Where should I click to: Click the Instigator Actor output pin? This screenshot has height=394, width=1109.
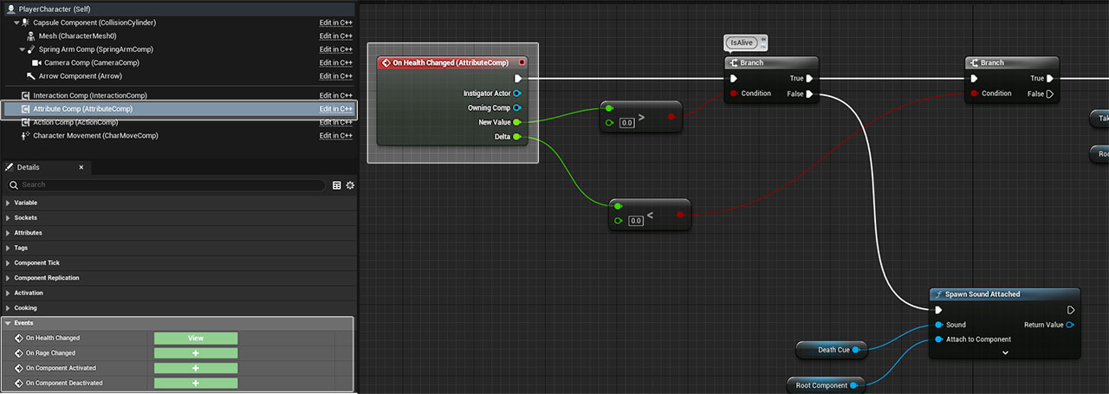(517, 94)
